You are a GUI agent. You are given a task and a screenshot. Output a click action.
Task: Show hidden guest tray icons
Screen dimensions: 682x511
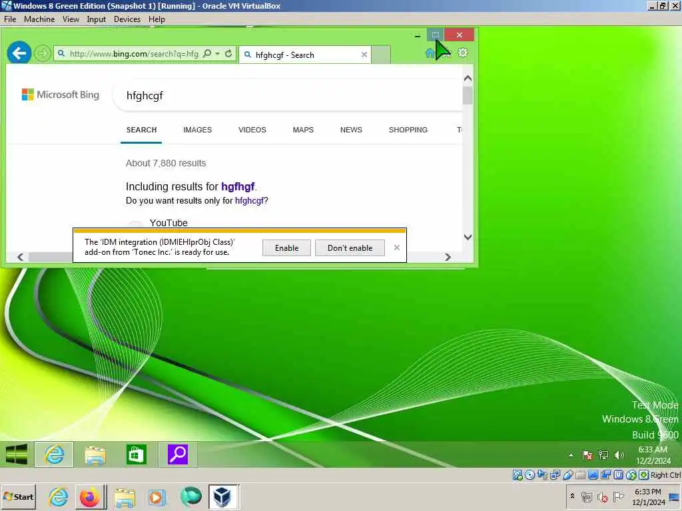tap(571, 455)
